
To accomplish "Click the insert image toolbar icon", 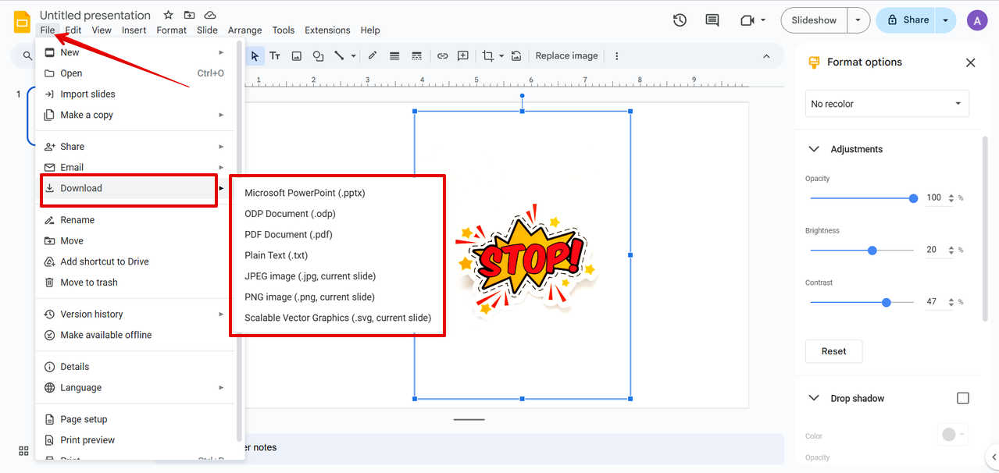I will coord(297,56).
